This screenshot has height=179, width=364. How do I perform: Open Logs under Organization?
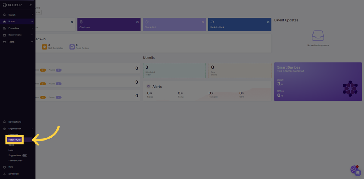pyautogui.click(x=11, y=150)
